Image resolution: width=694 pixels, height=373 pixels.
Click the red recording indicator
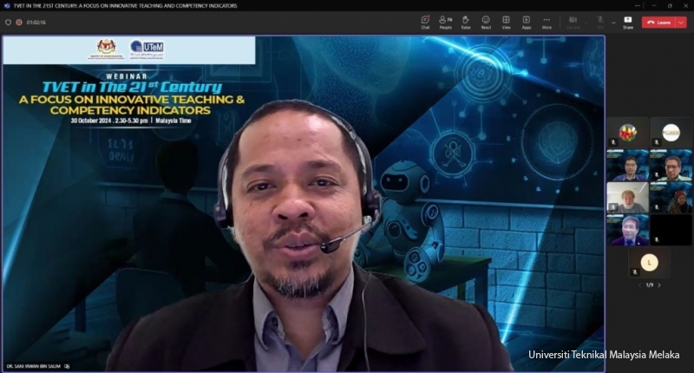[x=19, y=22]
